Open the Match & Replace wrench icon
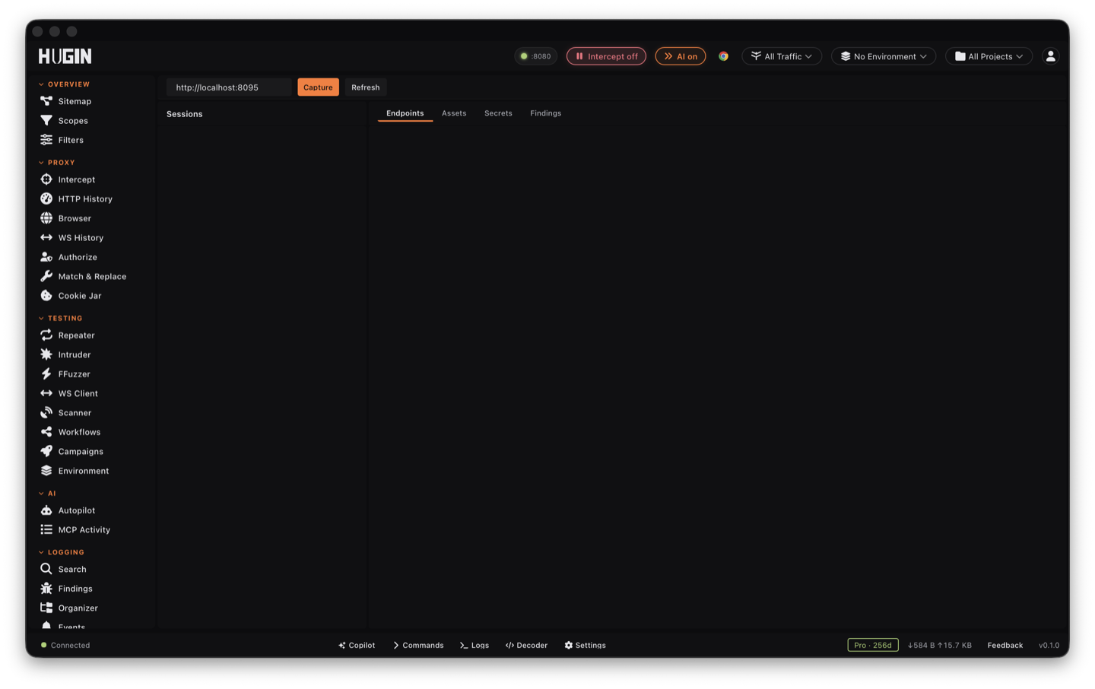 tap(46, 276)
